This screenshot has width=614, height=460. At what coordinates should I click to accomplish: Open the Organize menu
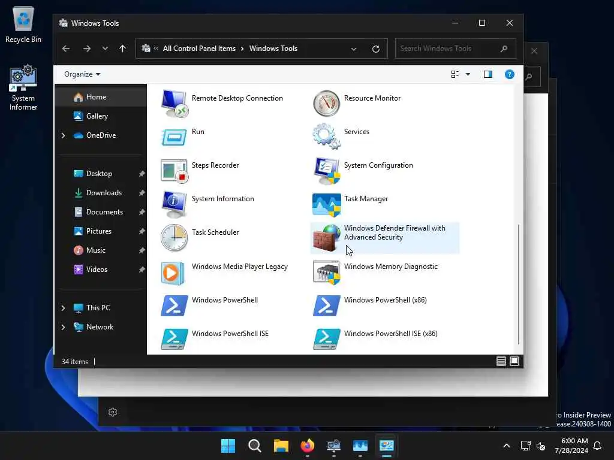[x=82, y=74]
